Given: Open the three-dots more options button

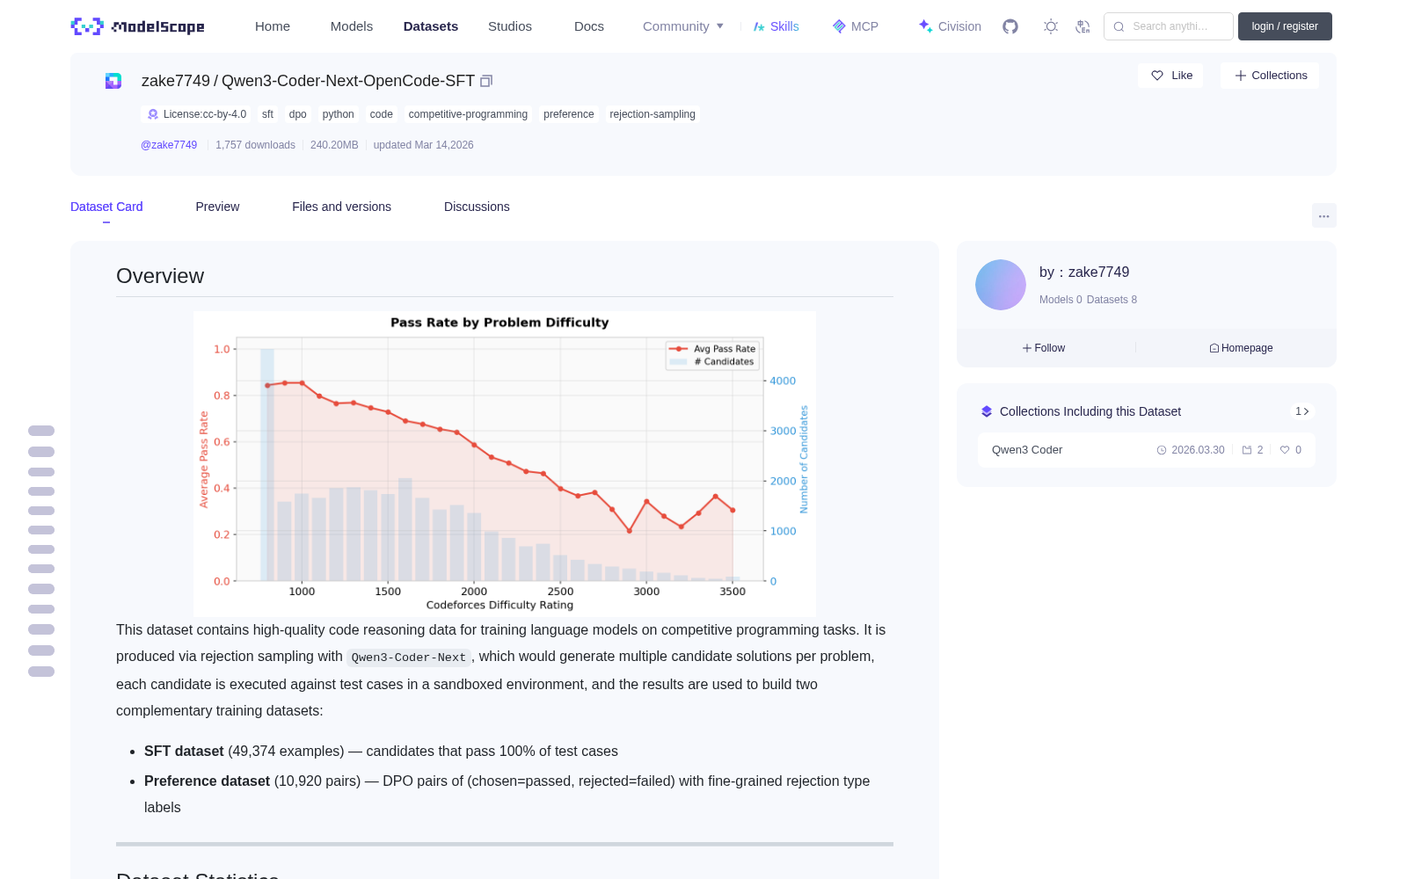Looking at the screenshot, I should tap(1323, 215).
